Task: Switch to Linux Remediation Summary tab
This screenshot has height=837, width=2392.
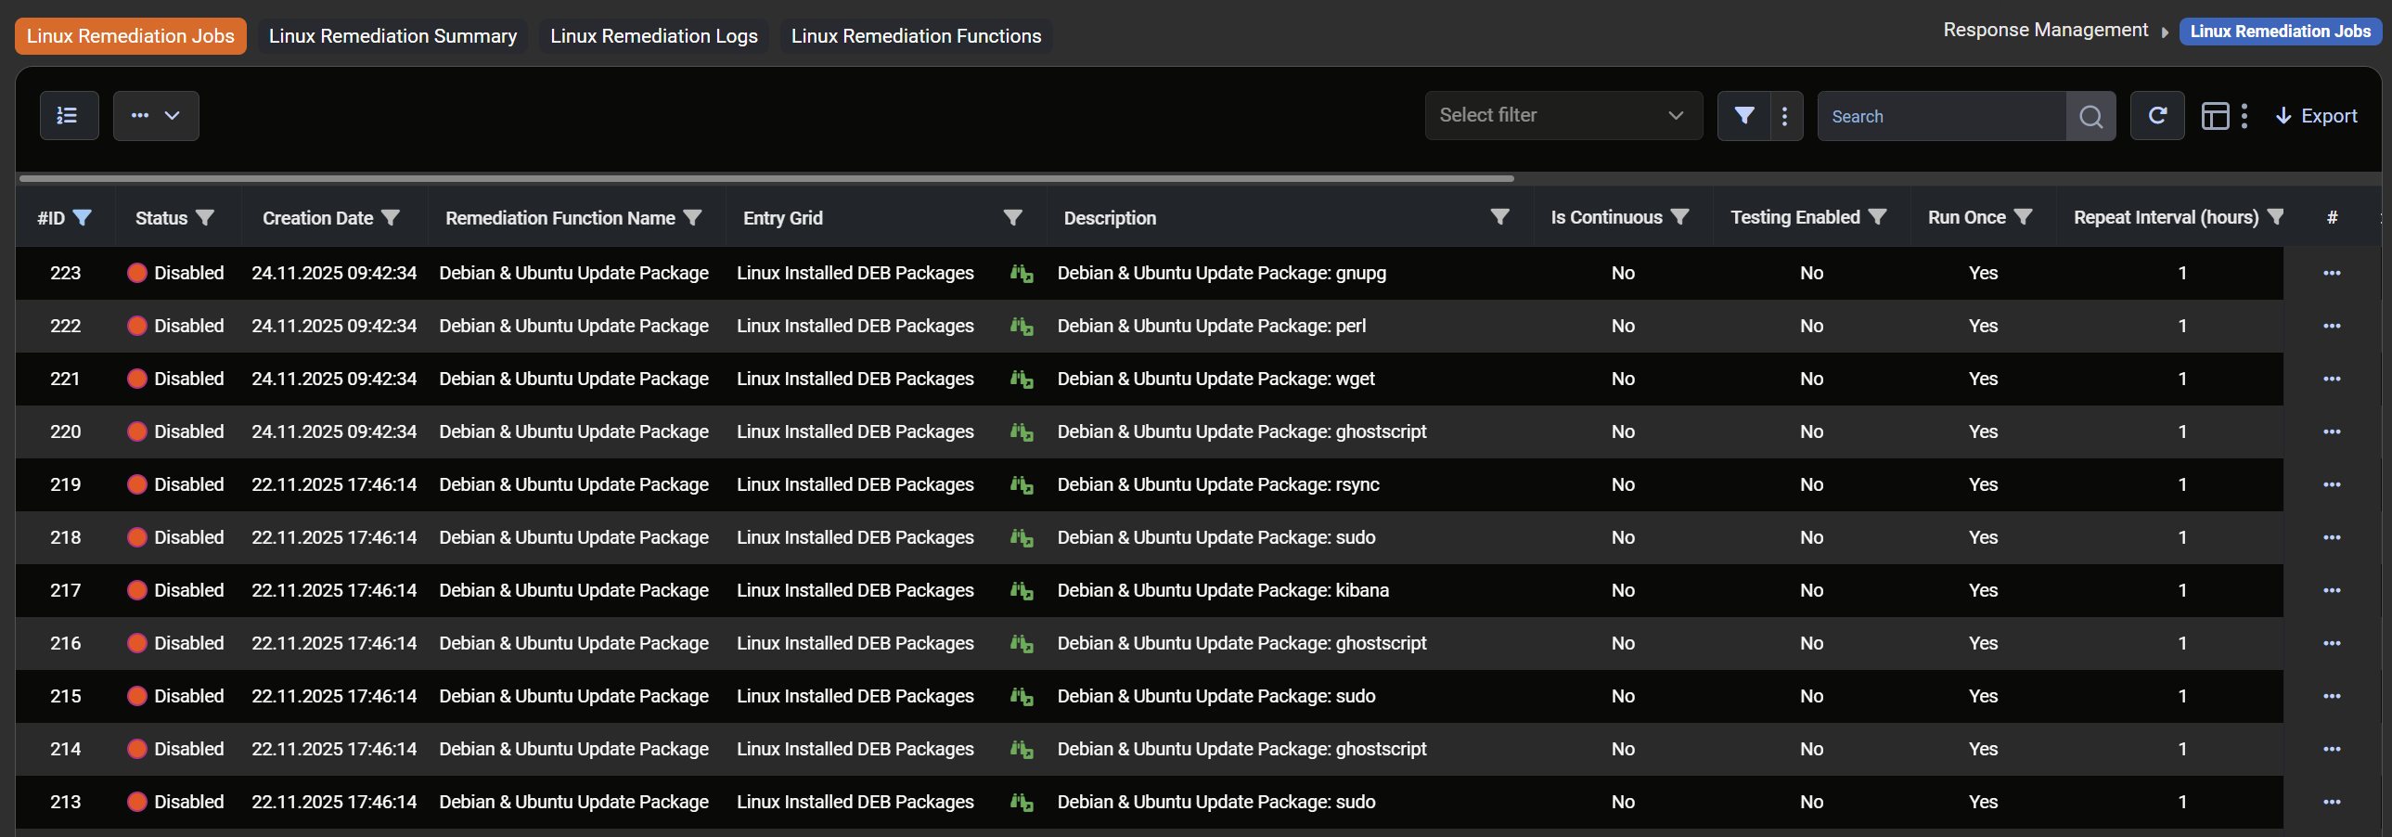Action: point(392,36)
